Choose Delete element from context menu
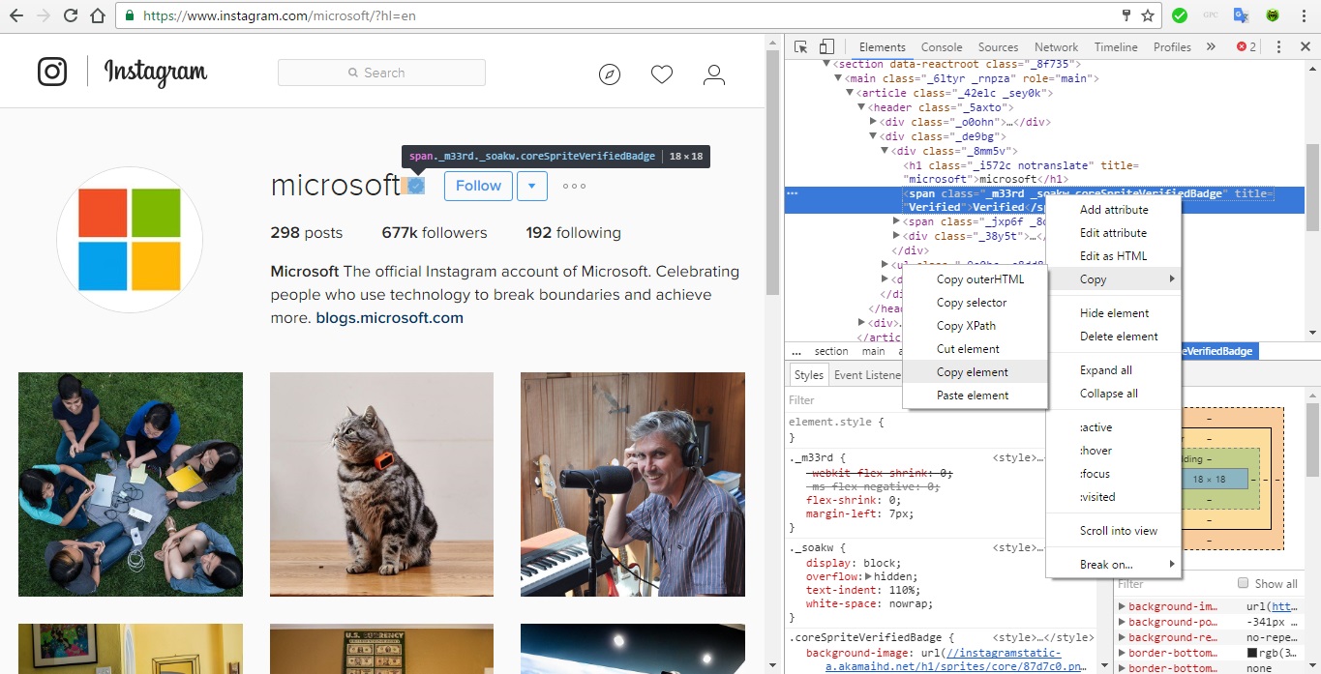The width and height of the screenshot is (1321, 674). pyautogui.click(x=1114, y=337)
